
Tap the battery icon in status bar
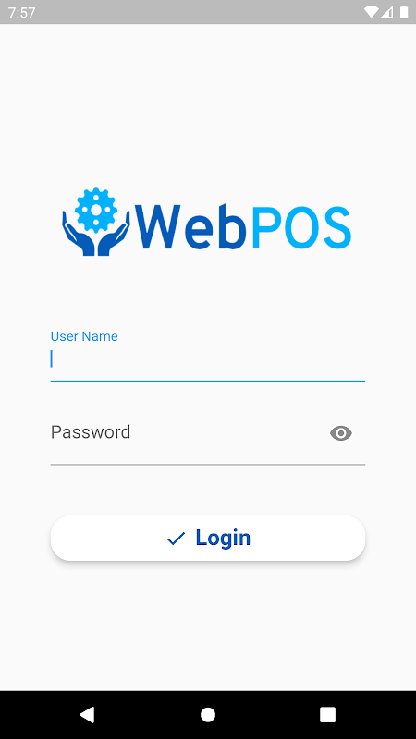click(x=404, y=12)
